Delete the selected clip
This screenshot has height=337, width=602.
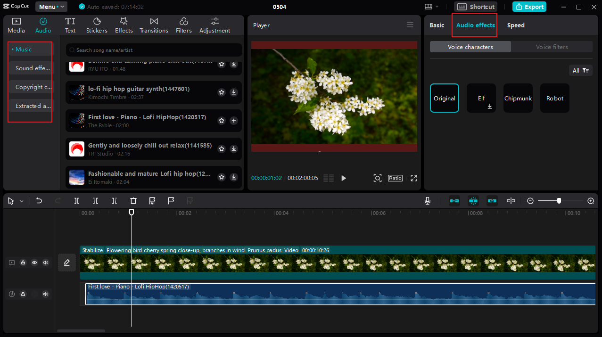click(x=133, y=201)
